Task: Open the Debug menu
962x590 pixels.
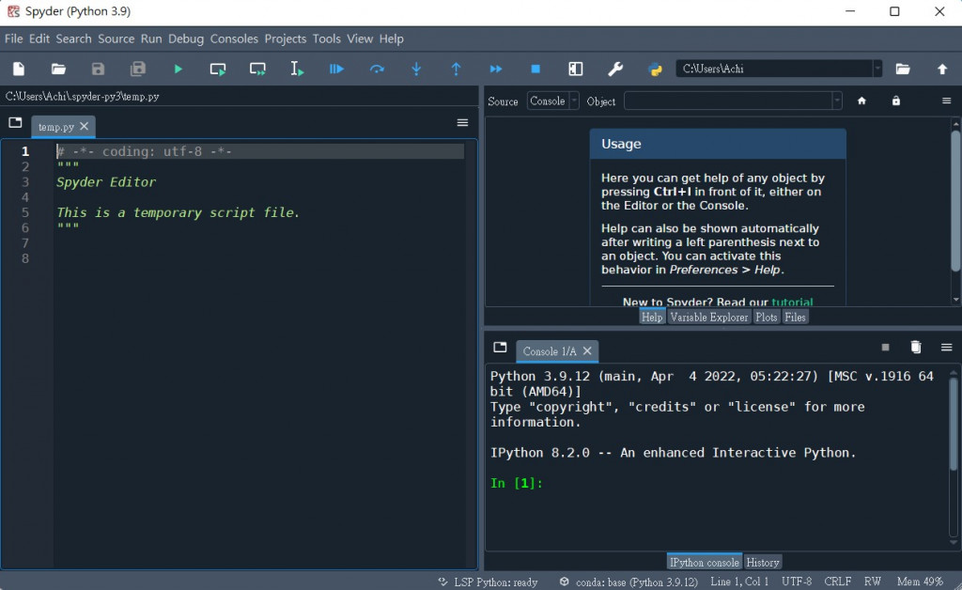Action: click(x=186, y=39)
